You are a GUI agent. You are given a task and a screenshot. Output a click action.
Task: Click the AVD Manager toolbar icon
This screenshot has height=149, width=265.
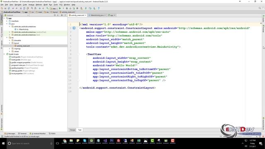pos(90,8)
